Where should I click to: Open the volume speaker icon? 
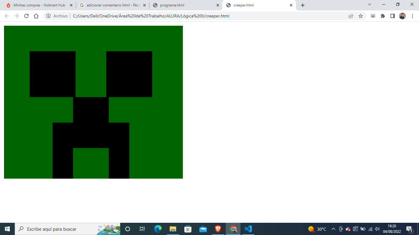[x=377, y=229]
